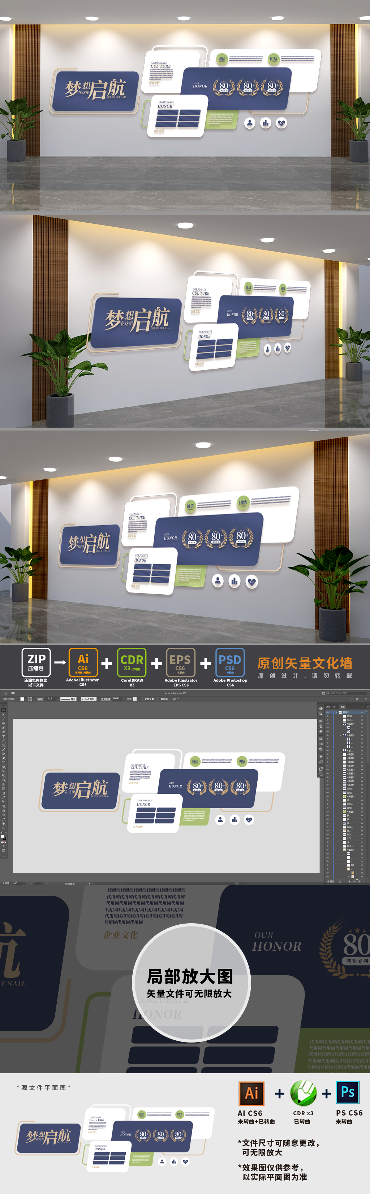
Task: Open the Asset Export panel icon
Action: point(321,769)
